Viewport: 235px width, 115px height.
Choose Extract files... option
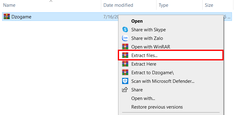pos(171,56)
